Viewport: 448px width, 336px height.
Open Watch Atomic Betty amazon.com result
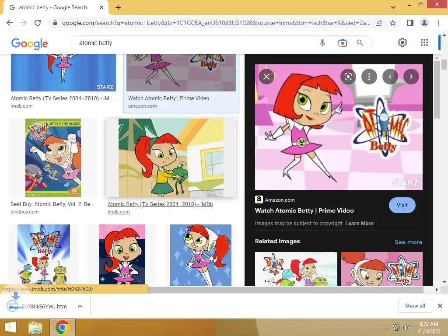tap(181, 83)
